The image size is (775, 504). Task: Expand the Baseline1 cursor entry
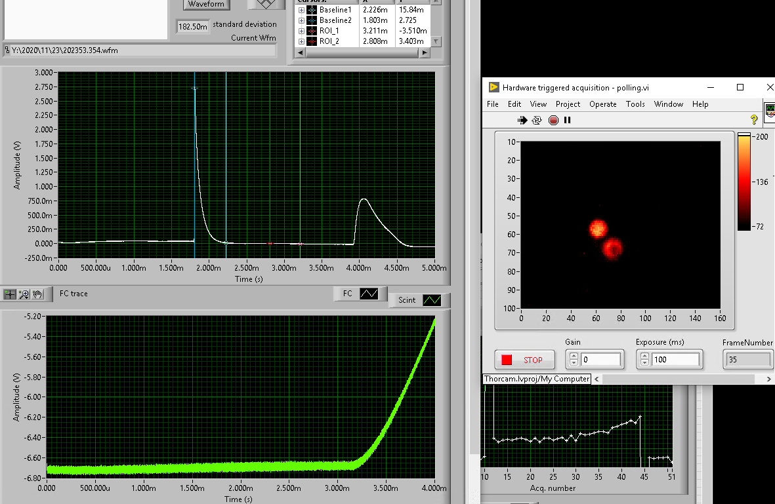(x=301, y=10)
